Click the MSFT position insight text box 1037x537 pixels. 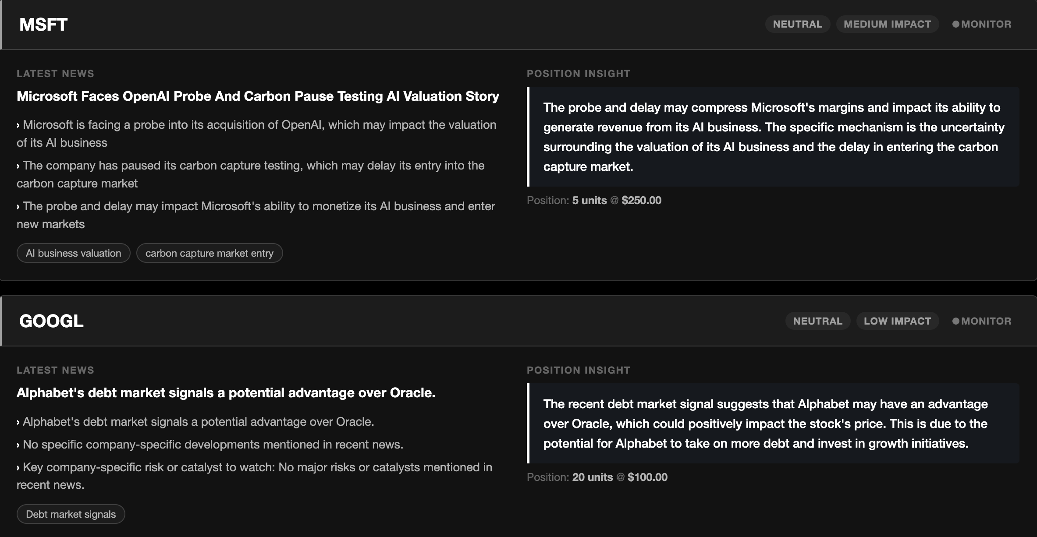774,137
